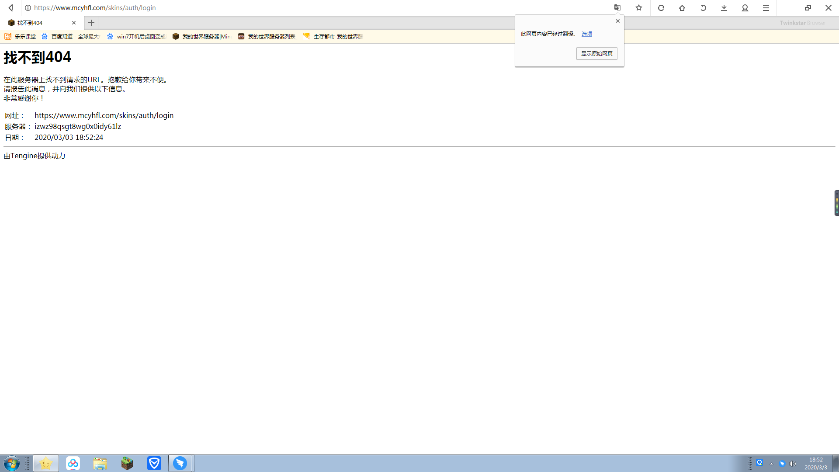Image resolution: width=839 pixels, height=472 pixels.
Task: Go to the browser home page
Action: (682, 7)
